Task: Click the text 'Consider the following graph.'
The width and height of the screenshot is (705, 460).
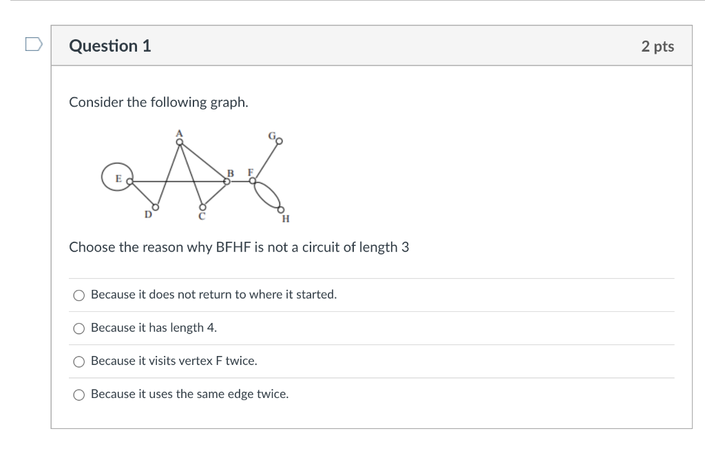Action: pyautogui.click(x=159, y=103)
